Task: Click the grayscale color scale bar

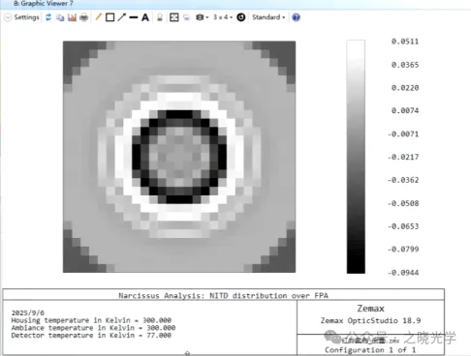Action: pyautogui.click(x=356, y=157)
